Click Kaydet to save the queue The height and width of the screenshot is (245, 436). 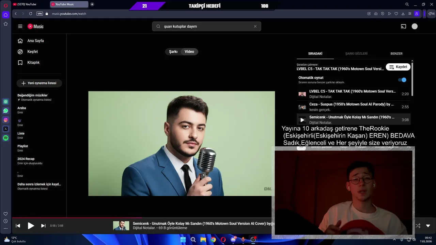[x=398, y=67]
